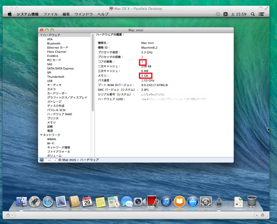
Task: Open Safari compass icon in Dock
Action: click(48, 202)
